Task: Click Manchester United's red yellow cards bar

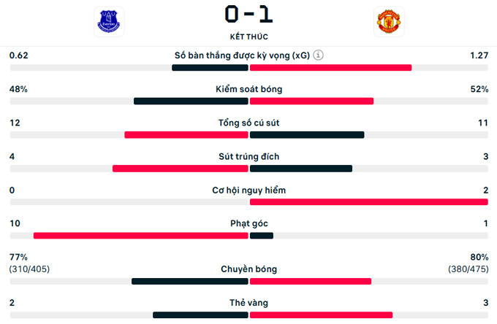Action: (321, 315)
